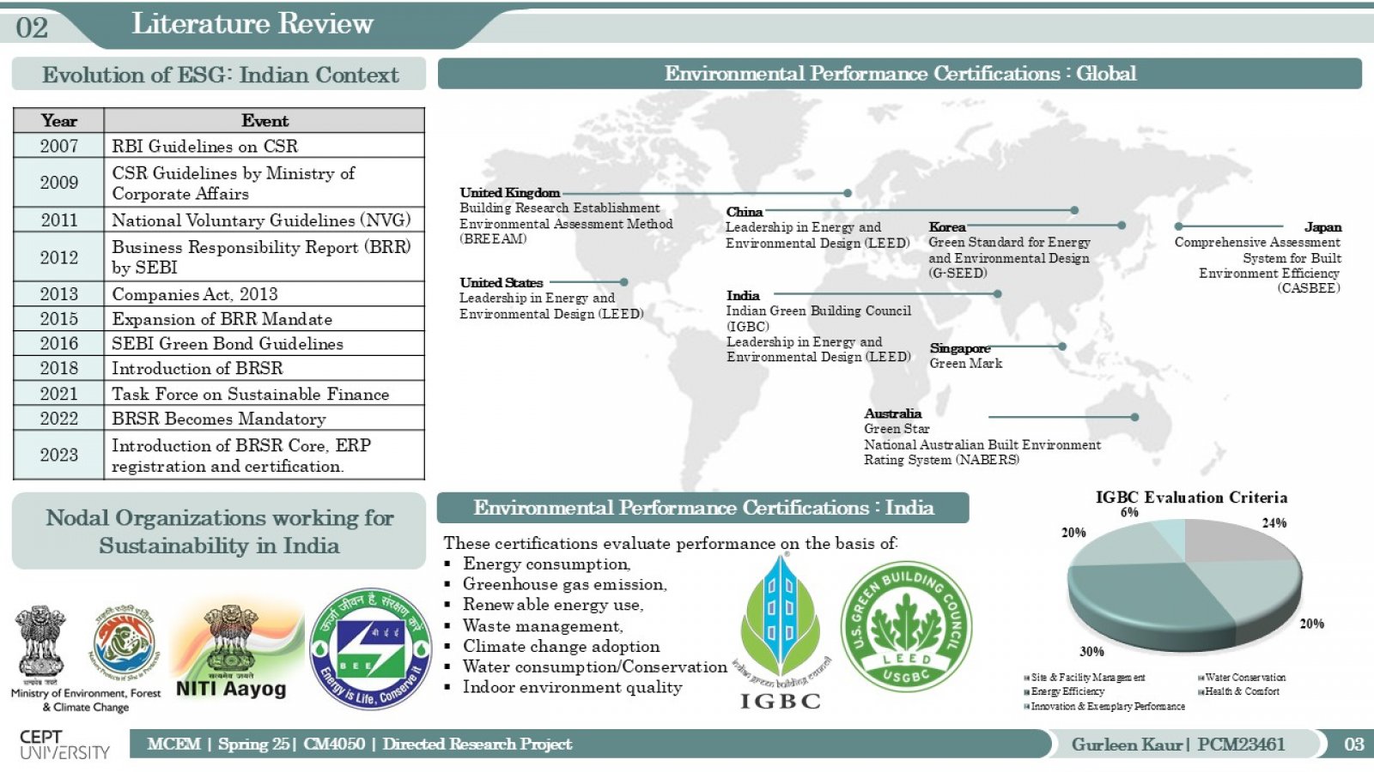Click Task Force on Sustainable Finance cell
The height and width of the screenshot is (772, 1374).
tap(264, 394)
